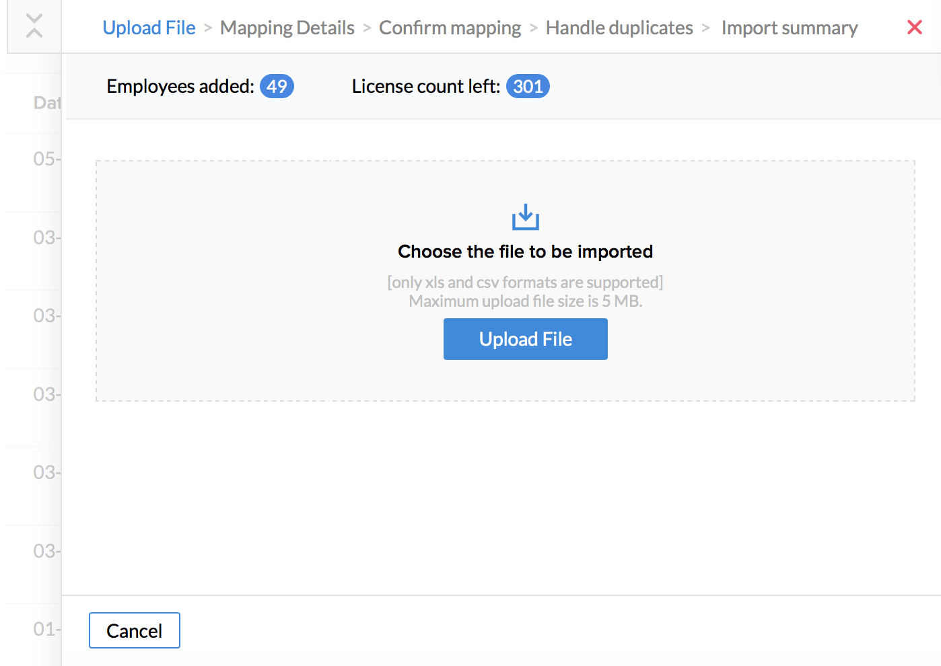Open the Mapping Details step

point(287,28)
